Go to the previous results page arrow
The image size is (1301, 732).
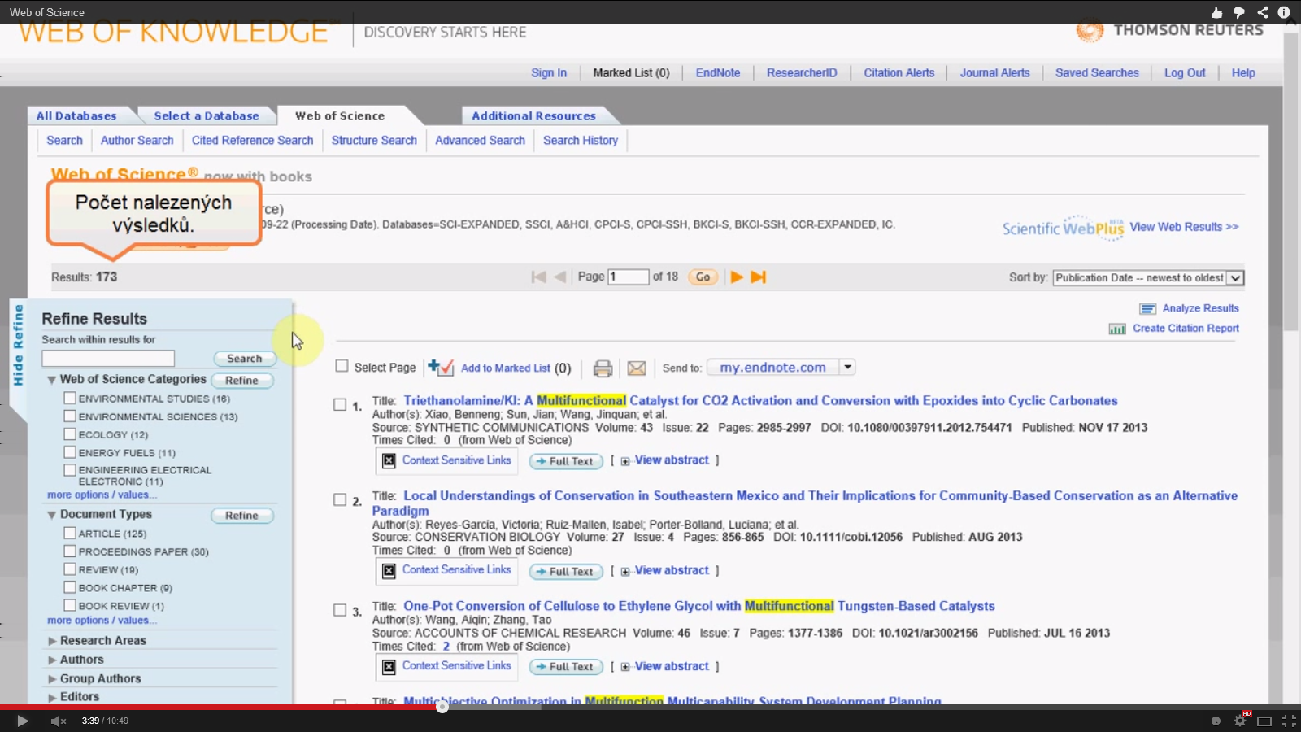click(x=559, y=277)
